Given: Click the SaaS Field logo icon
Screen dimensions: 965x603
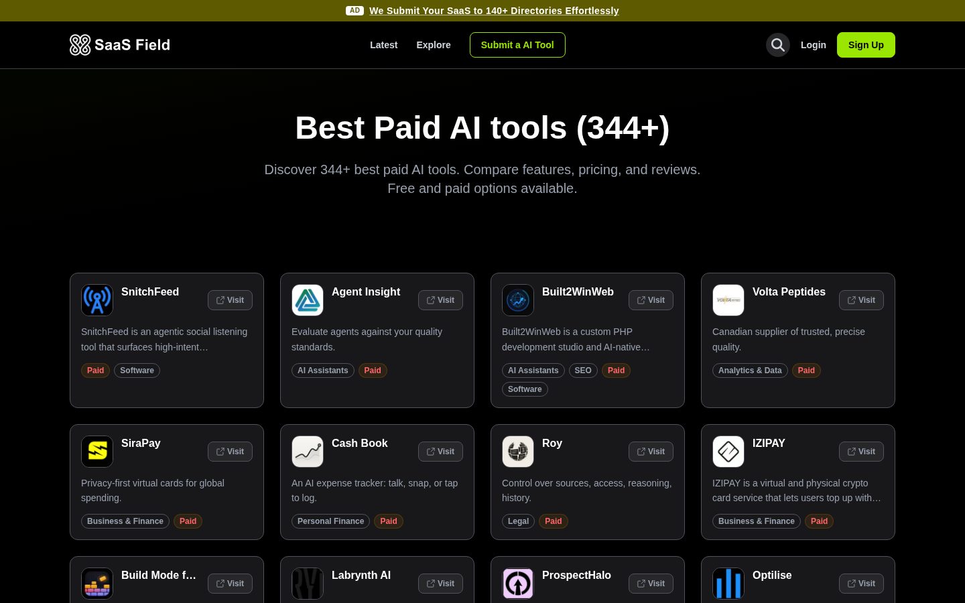Looking at the screenshot, I should [x=80, y=45].
